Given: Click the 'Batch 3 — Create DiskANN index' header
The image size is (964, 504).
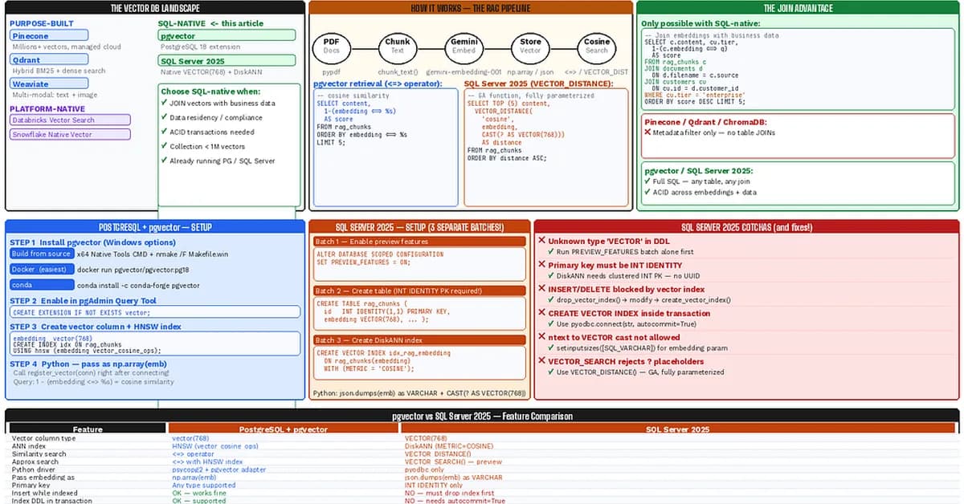Looking at the screenshot, I should pos(419,340).
